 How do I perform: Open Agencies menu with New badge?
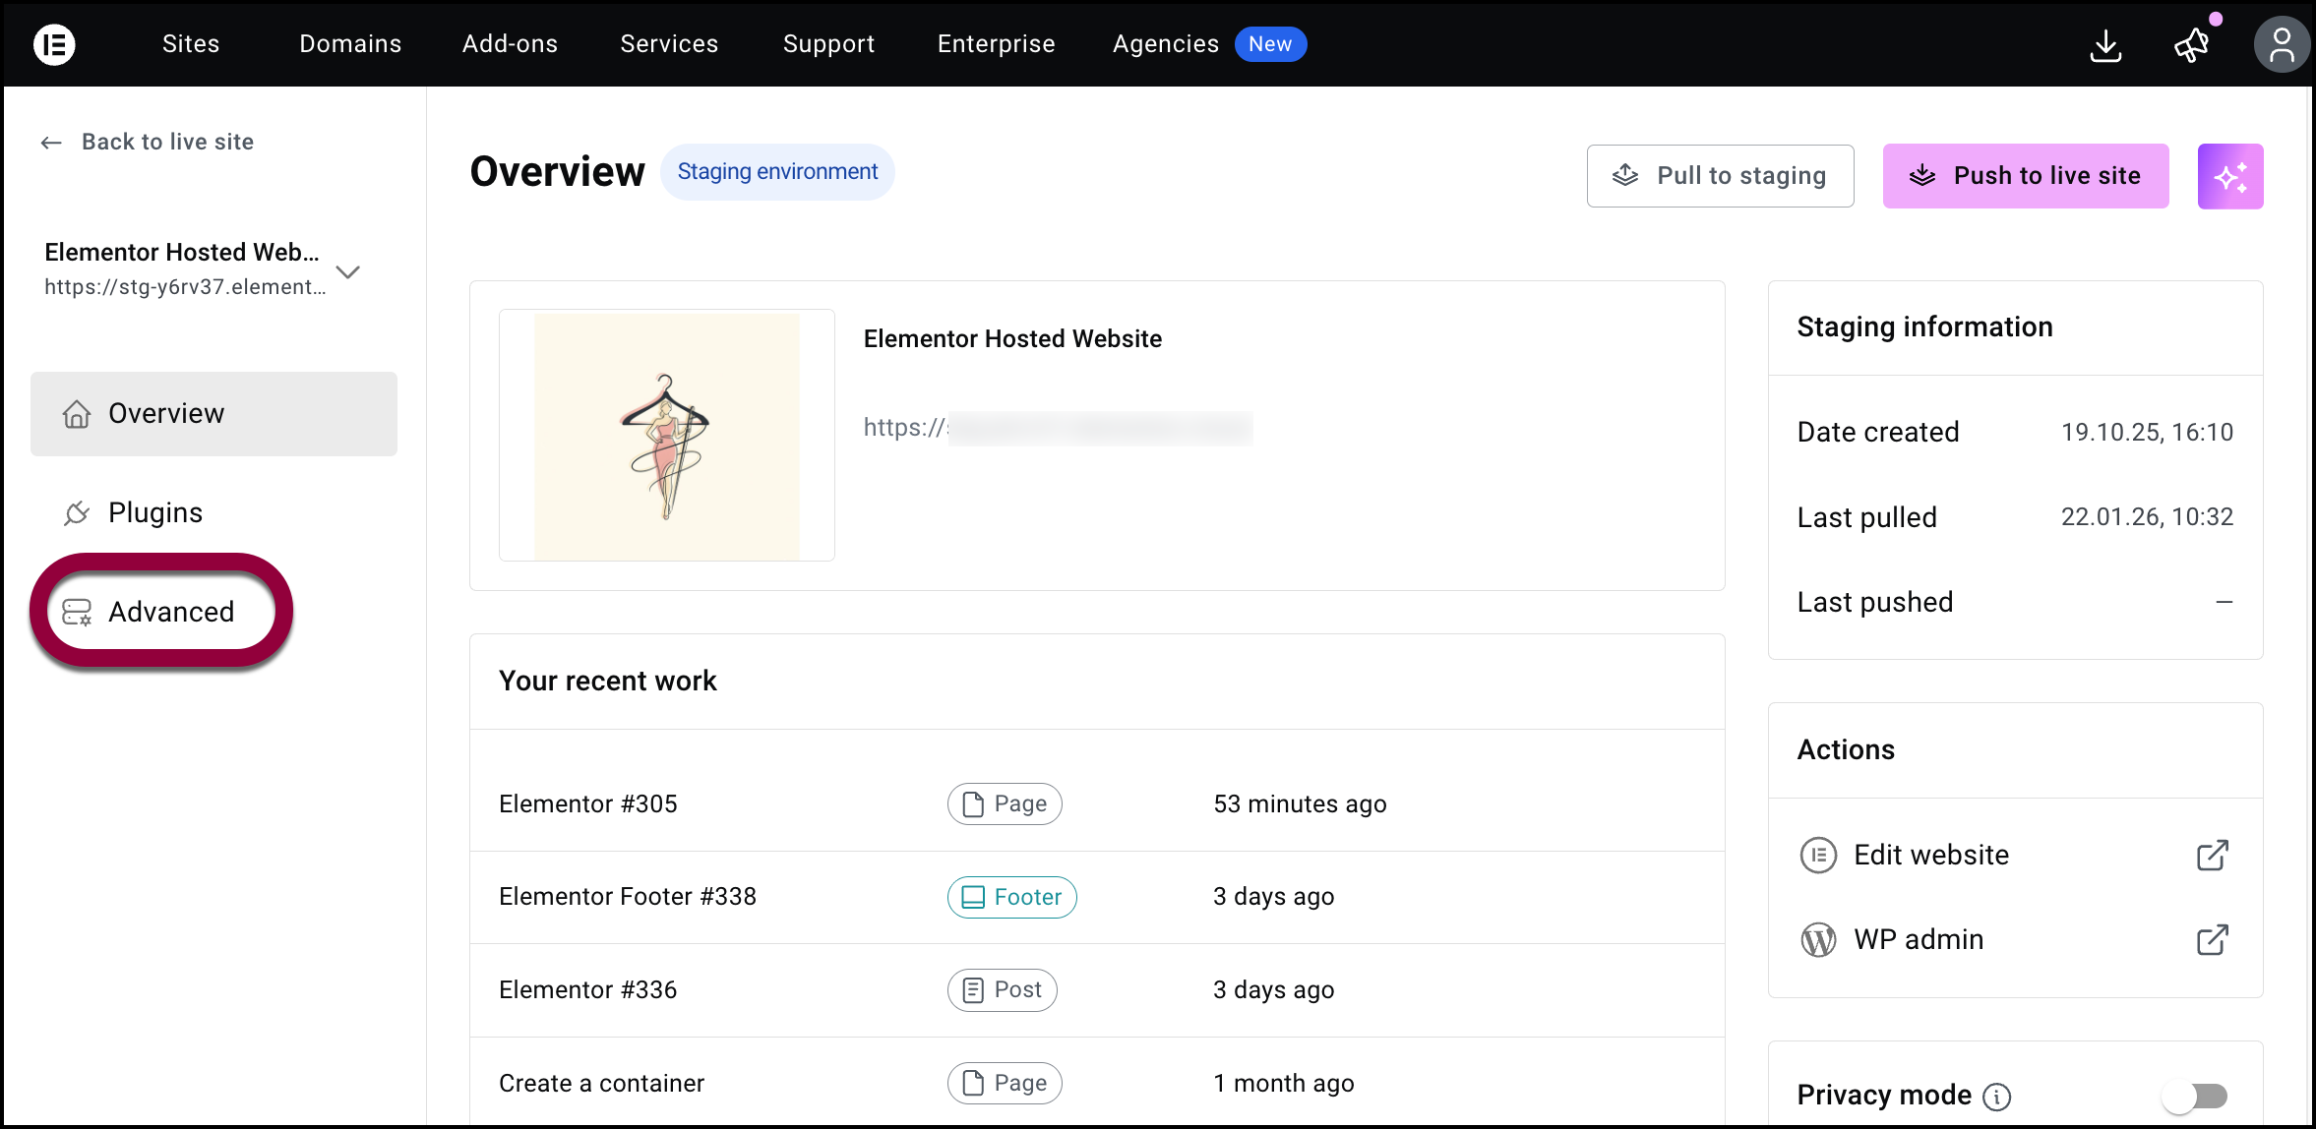pyautogui.click(x=1165, y=44)
